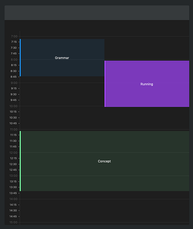Click empty slot at 14:15 row
Viewport: 193px width, 229px height.
[x=105, y=205]
